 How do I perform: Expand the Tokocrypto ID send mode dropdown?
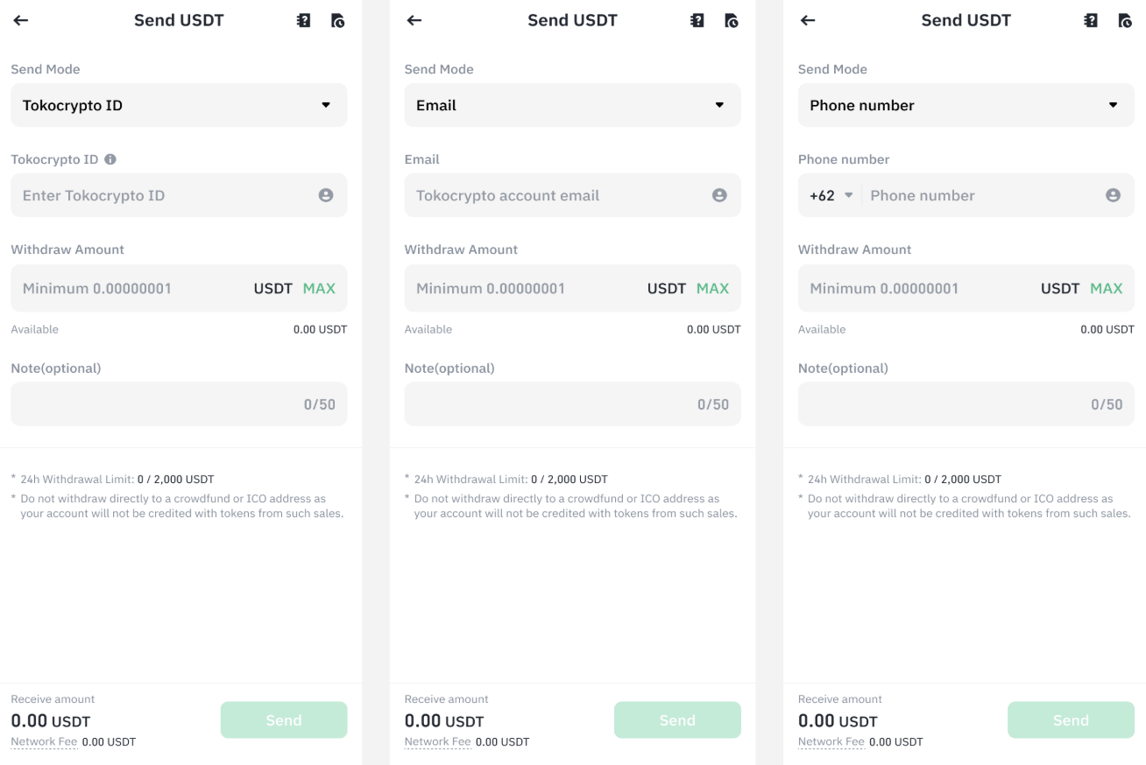179,105
